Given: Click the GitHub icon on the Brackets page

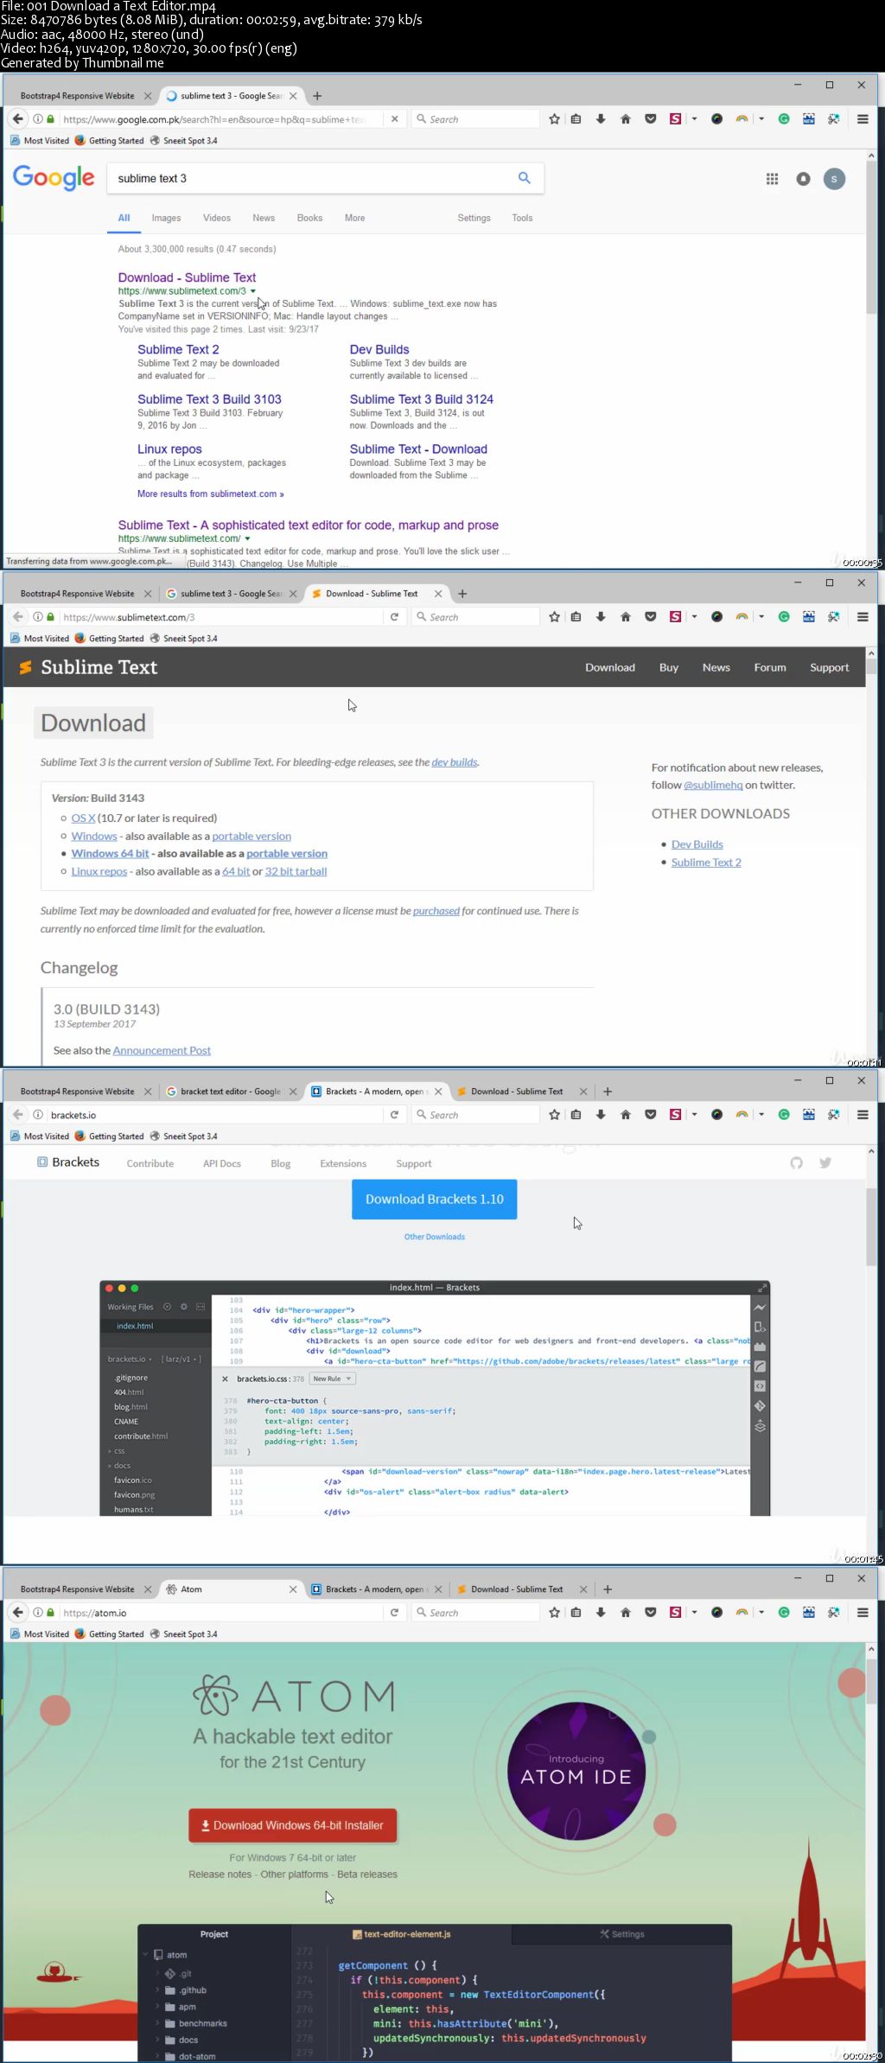Looking at the screenshot, I should click(x=796, y=1163).
